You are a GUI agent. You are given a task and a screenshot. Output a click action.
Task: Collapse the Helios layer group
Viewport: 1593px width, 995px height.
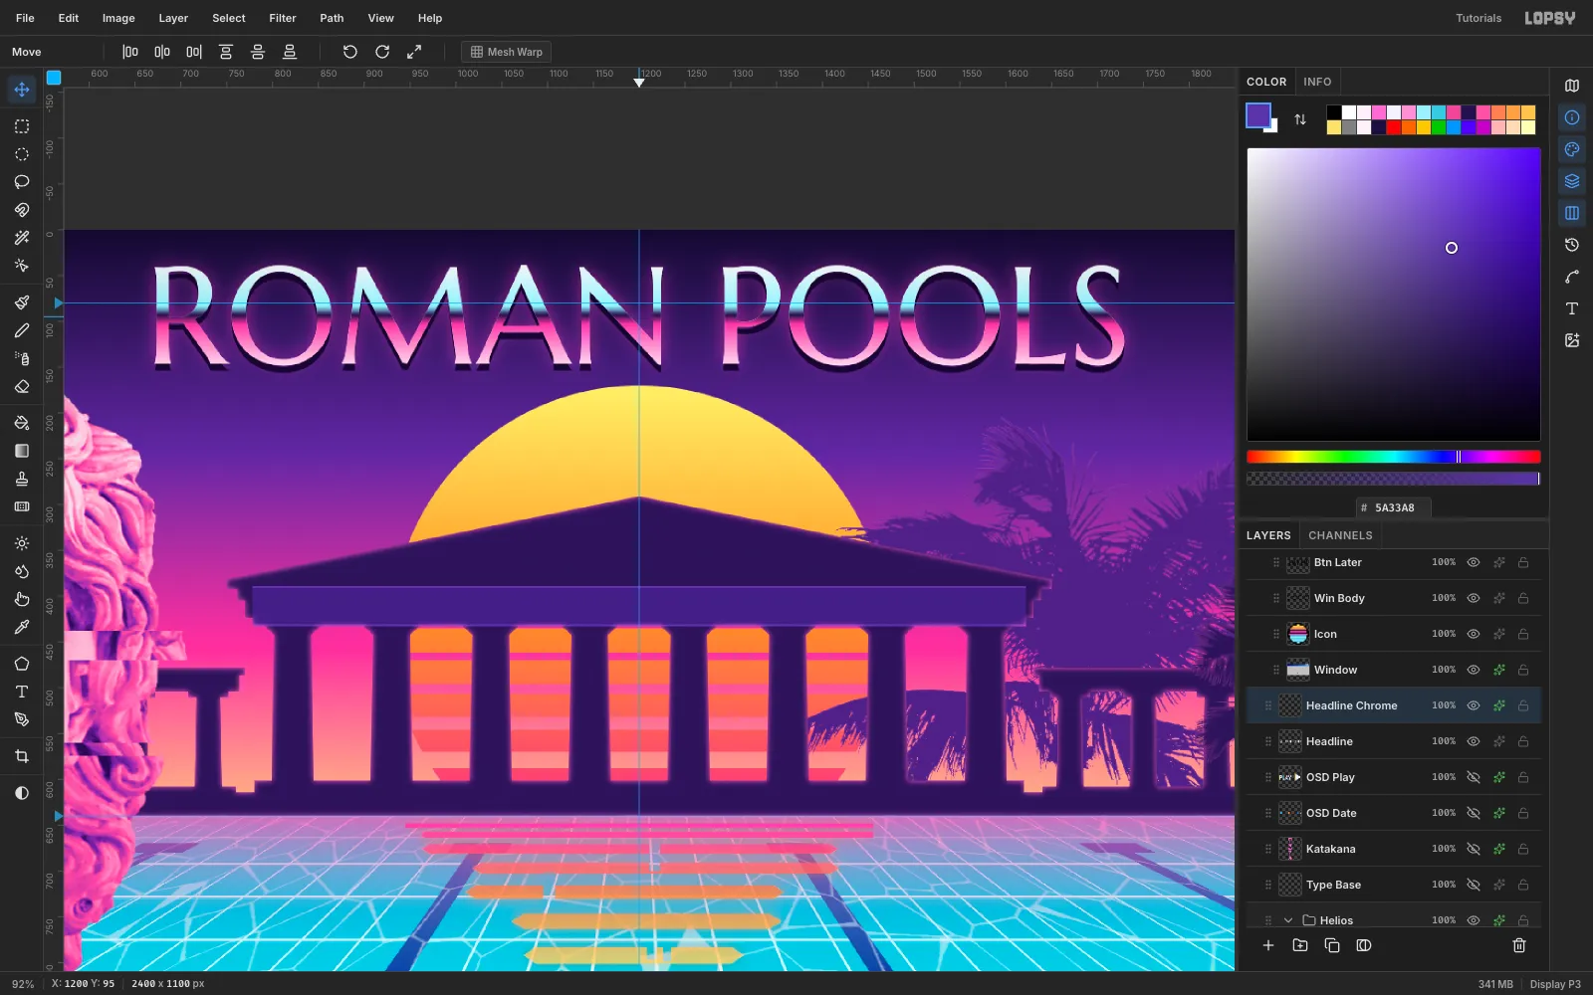click(x=1288, y=920)
